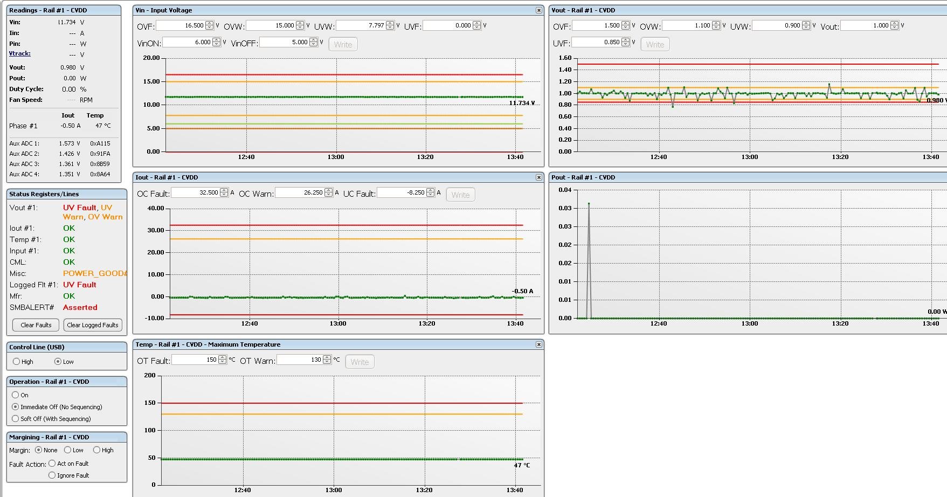Set Margin to None
Viewport: 947px width, 497px height.
(x=38, y=450)
